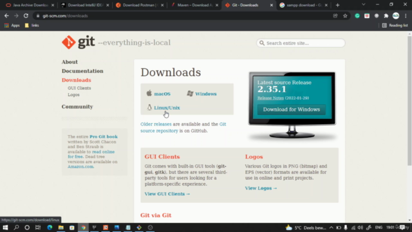This screenshot has width=412, height=232.
Task: Open the Windows Start menu
Action: (x=5, y=227)
